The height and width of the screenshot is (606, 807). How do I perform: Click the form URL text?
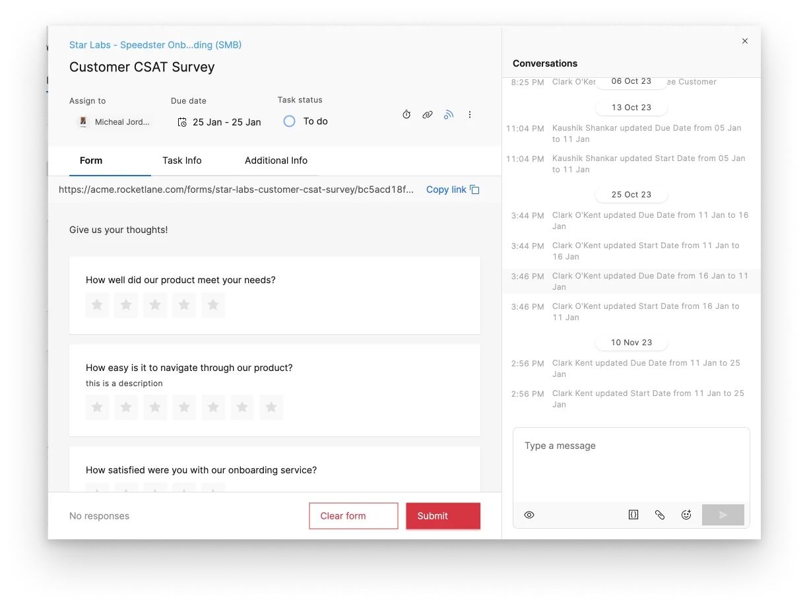click(236, 189)
